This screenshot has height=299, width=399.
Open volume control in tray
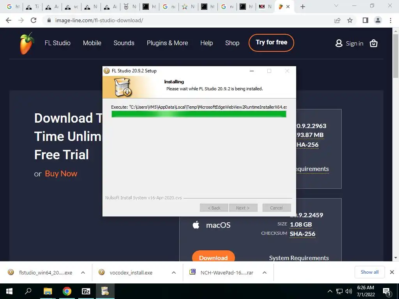tap(349, 291)
